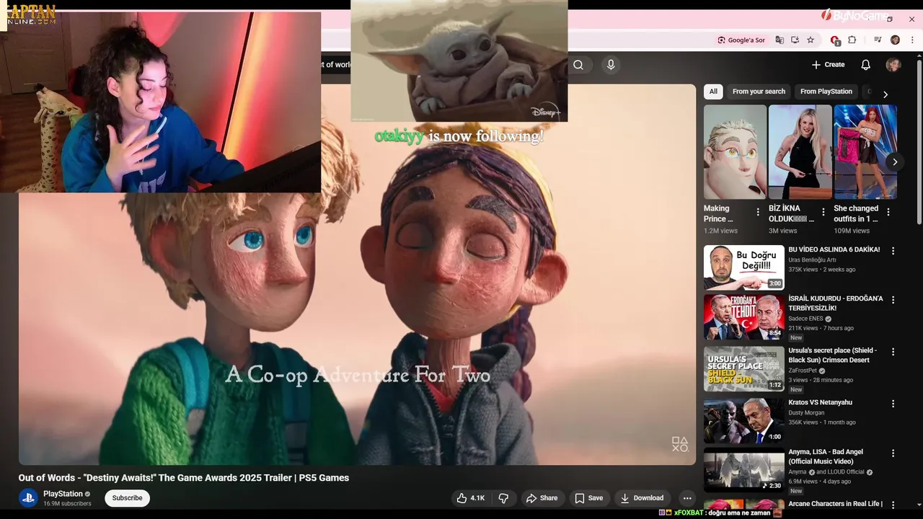Open Ursula's secret place video thumbnail
Viewport: 923px width, 519px height.
(x=744, y=369)
